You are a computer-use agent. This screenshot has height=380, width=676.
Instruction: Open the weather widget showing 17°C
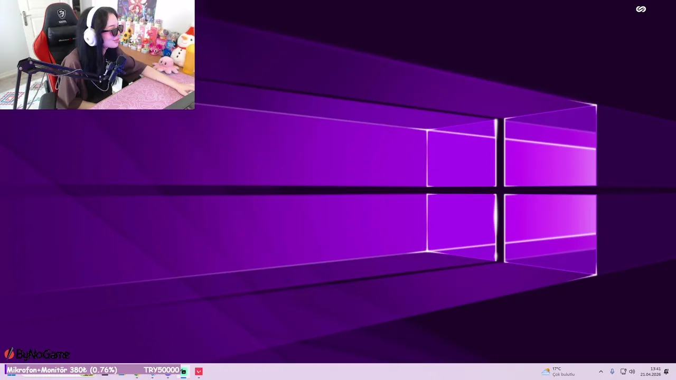click(558, 372)
